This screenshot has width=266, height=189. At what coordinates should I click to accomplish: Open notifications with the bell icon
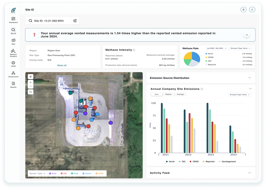coord(243,10)
